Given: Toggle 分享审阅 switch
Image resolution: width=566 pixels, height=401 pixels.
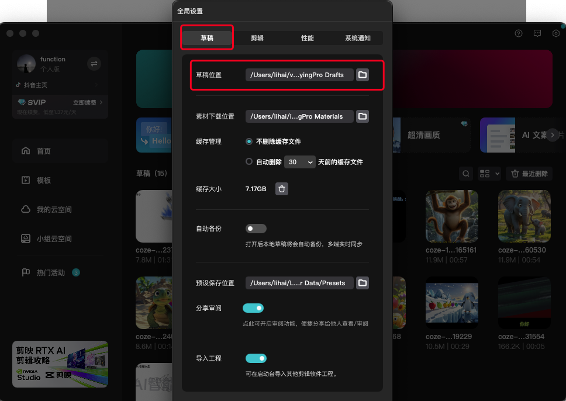Looking at the screenshot, I should point(253,308).
